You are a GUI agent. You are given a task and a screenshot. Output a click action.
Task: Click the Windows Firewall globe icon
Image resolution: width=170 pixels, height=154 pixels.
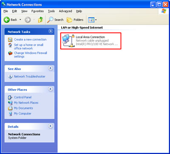10,53
